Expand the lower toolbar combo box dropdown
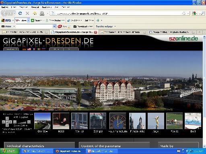Screen dimensions: 206x154 click(54, 26)
